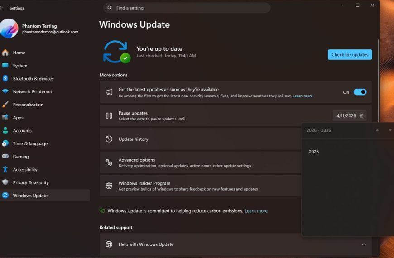The width and height of the screenshot is (394, 258).
Task: Click phantomodemos@outlook.com account email
Action: click(x=50, y=32)
